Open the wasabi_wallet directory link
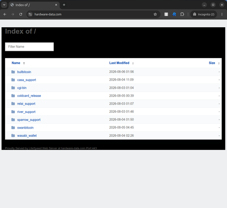 [x=27, y=135]
